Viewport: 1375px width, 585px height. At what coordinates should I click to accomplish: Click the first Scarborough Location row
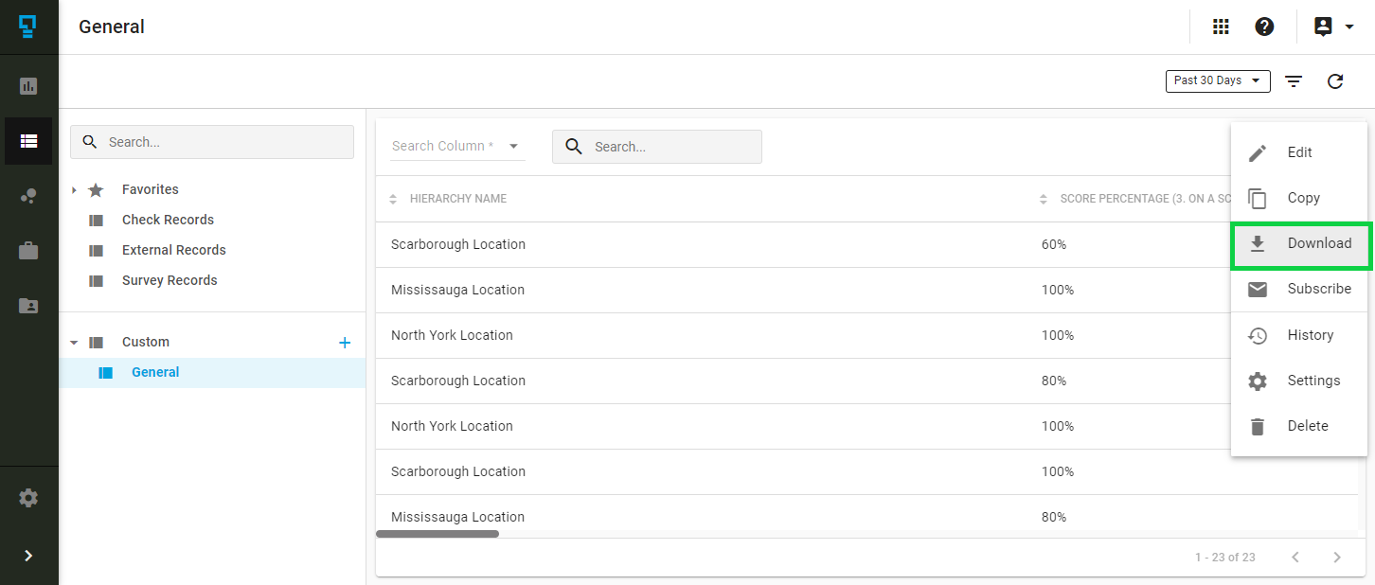coord(803,244)
